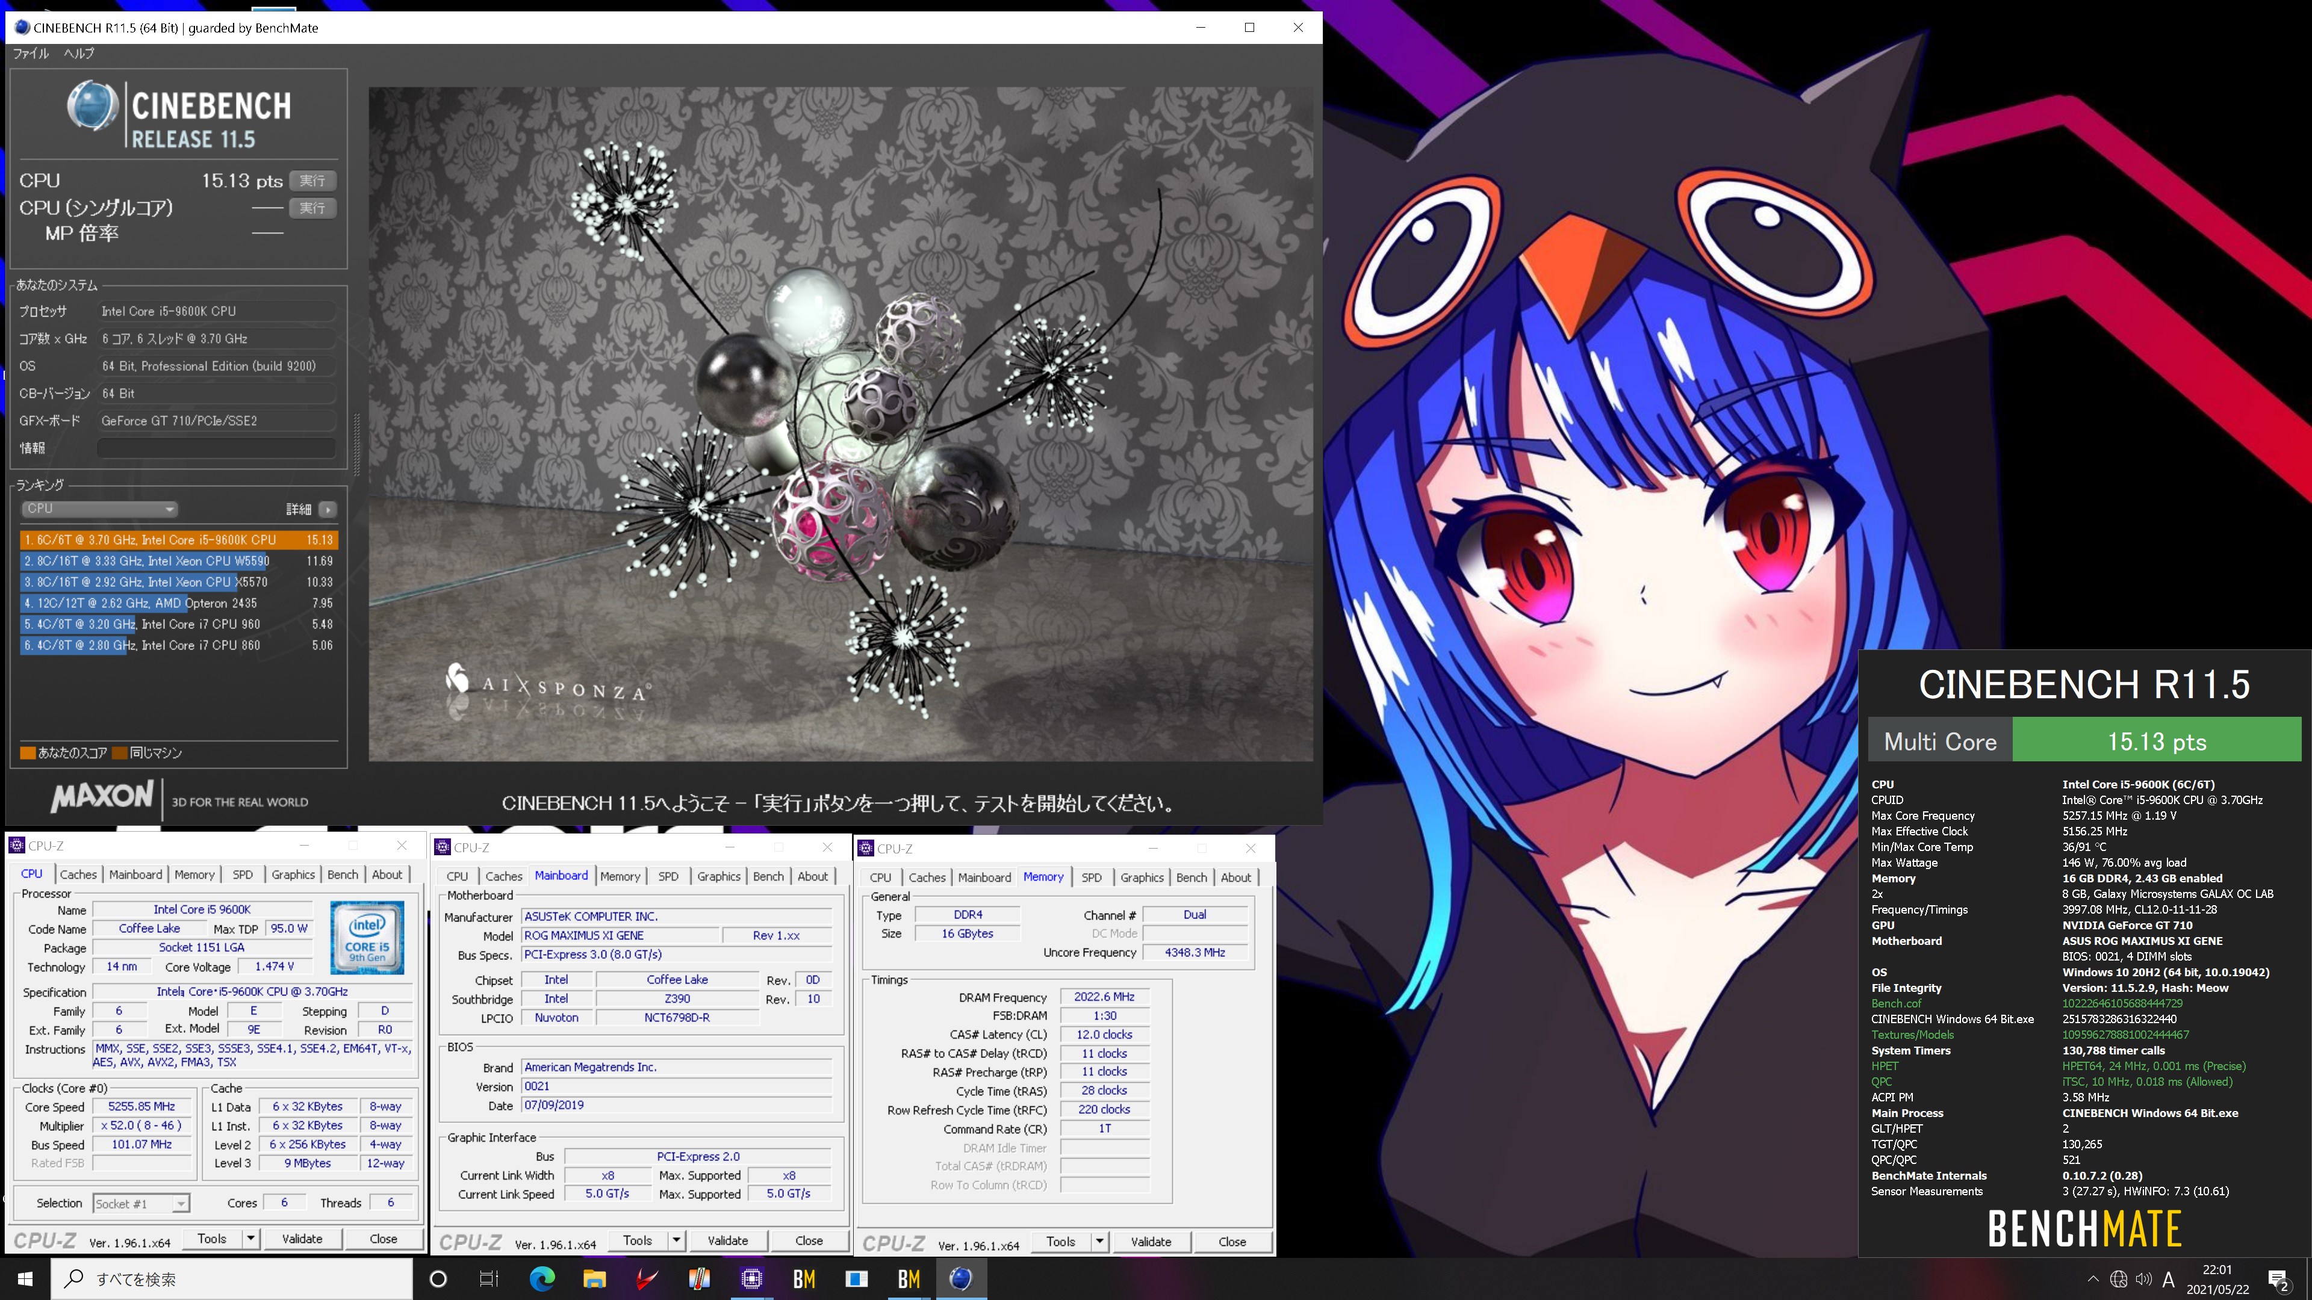Open the notification center icon

(x=2279, y=1280)
